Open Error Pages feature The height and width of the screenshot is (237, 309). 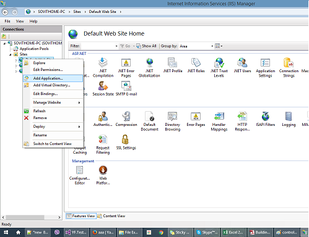(196, 119)
